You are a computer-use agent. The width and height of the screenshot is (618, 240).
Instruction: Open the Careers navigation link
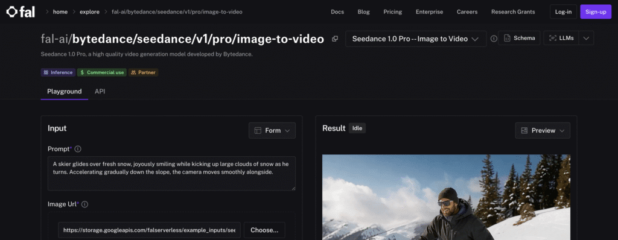467,12
